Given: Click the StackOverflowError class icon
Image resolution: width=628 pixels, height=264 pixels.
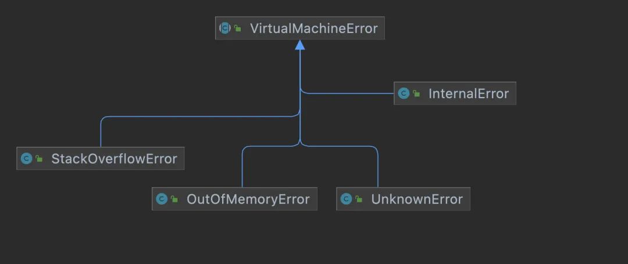Looking at the screenshot, I should (26, 158).
